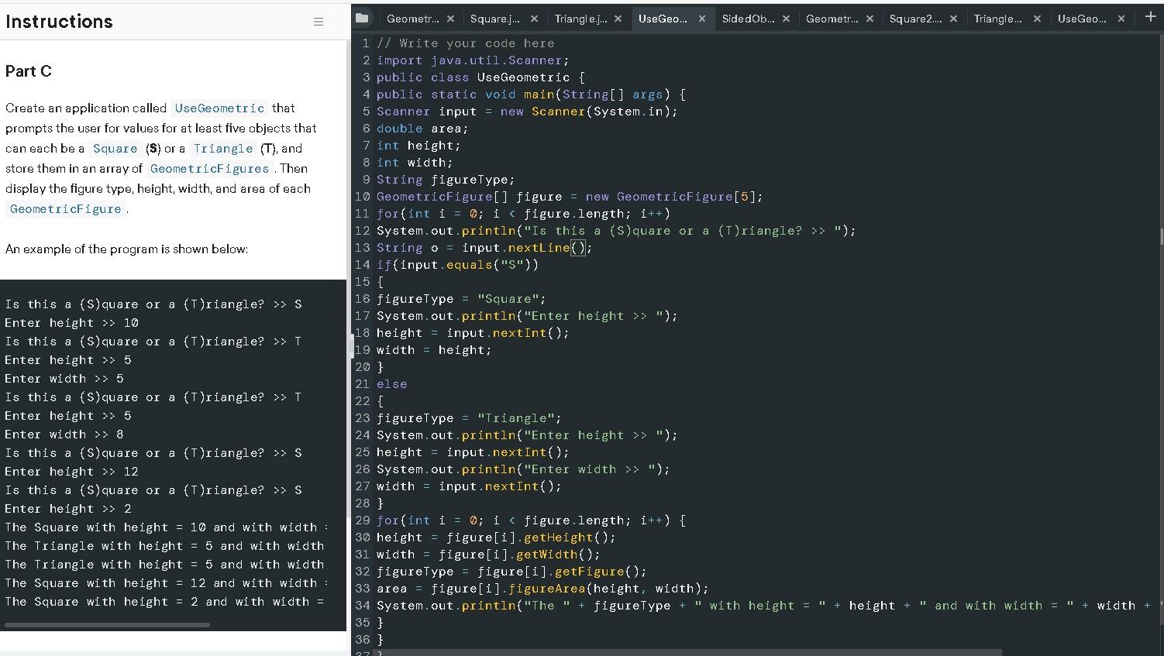Click the example output horizontal scrollbar
The width and height of the screenshot is (1164, 656).
pos(107,624)
